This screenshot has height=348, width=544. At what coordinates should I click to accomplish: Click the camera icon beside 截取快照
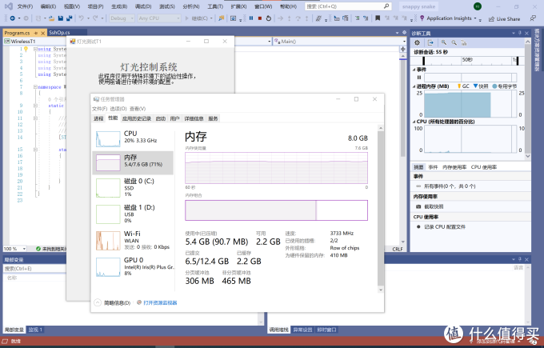pos(418,206)
